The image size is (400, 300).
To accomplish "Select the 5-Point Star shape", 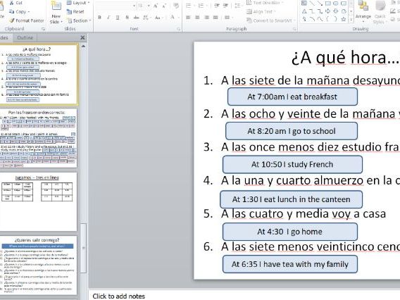I will tap(344, 19).
